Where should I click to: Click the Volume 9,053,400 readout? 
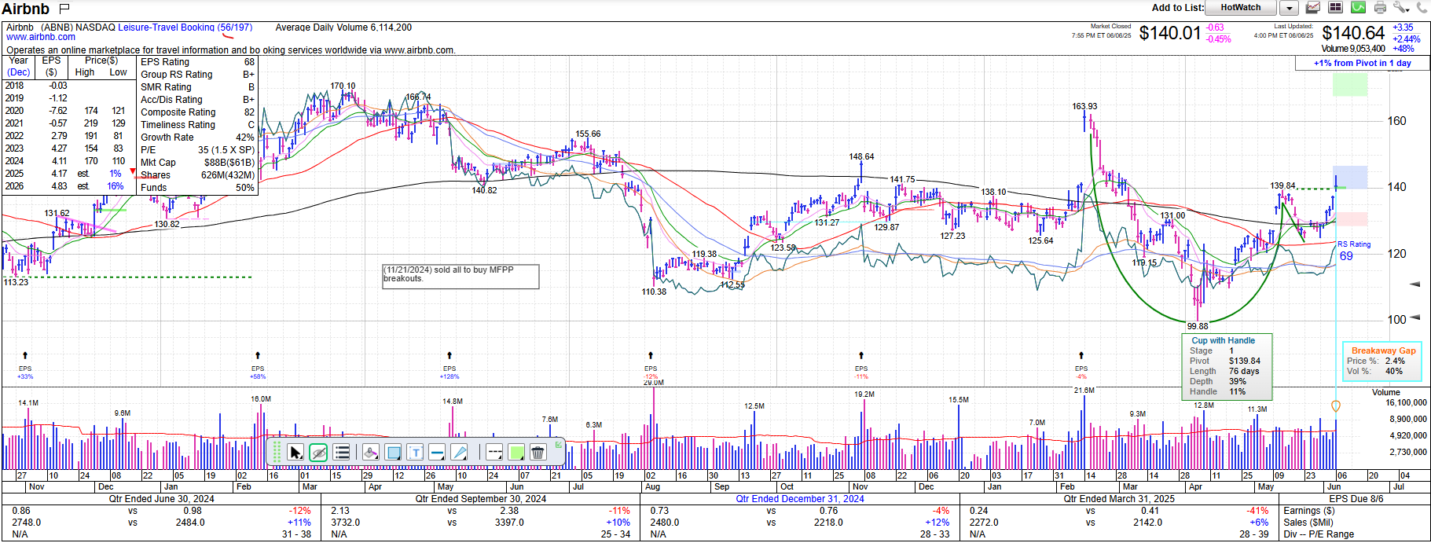point(1353,49)
